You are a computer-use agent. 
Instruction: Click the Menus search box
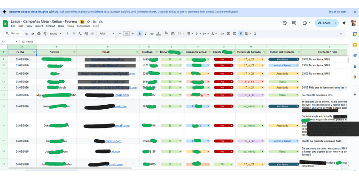point(13,34)
